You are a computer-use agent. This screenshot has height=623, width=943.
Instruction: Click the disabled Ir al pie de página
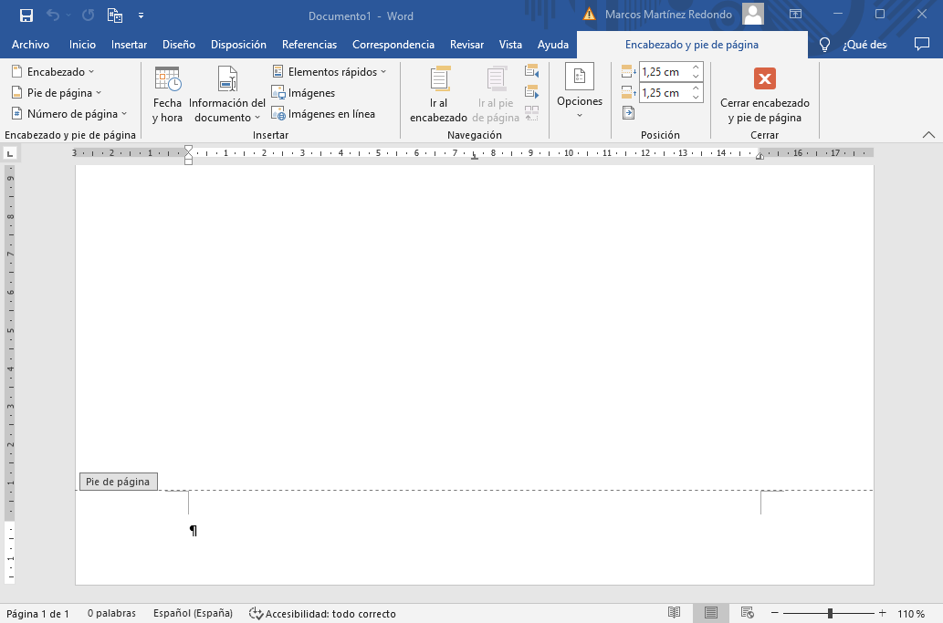click(x=496, y=95)
